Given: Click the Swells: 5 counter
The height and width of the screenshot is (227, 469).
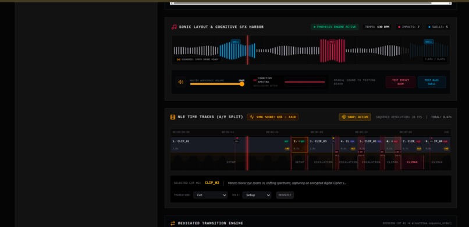Looking at the screenshot, I should (x=438, y=27).
